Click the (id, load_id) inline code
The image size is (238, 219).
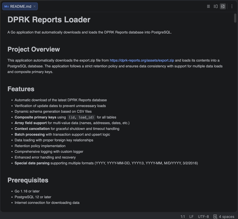pos(81,117)
